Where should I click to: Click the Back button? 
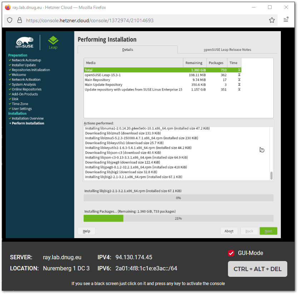coord(249,231)
